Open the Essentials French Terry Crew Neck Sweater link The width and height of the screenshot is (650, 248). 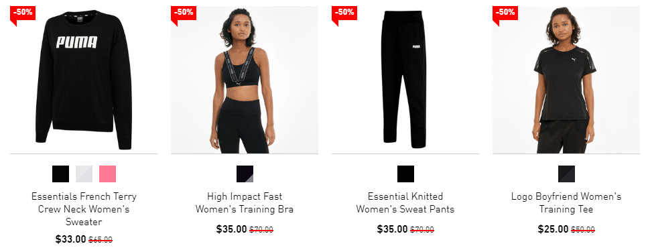(x=84, y=209)
